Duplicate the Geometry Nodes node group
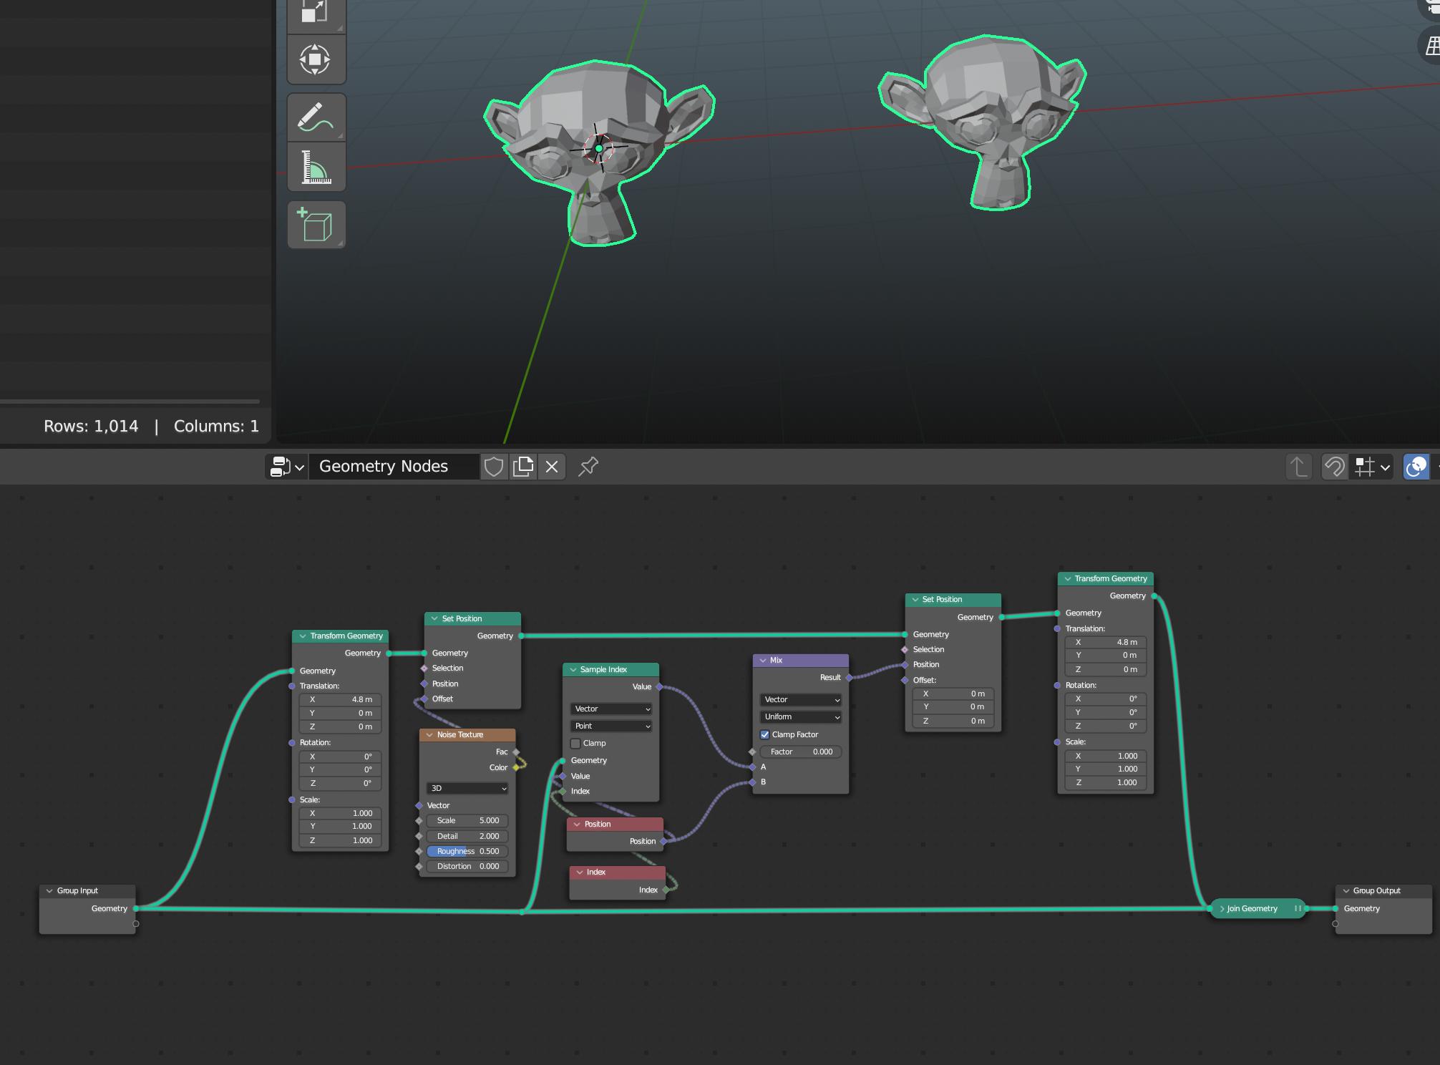The image size is (1440, 1065). pyautogui.click(x=523, y=467)
